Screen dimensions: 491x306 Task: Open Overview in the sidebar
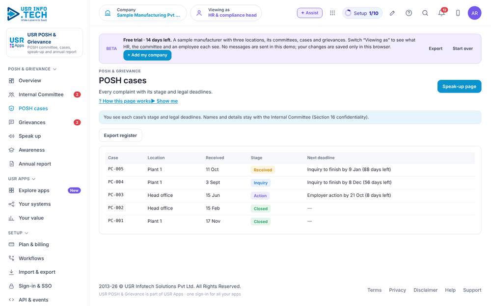pos(45,81)
